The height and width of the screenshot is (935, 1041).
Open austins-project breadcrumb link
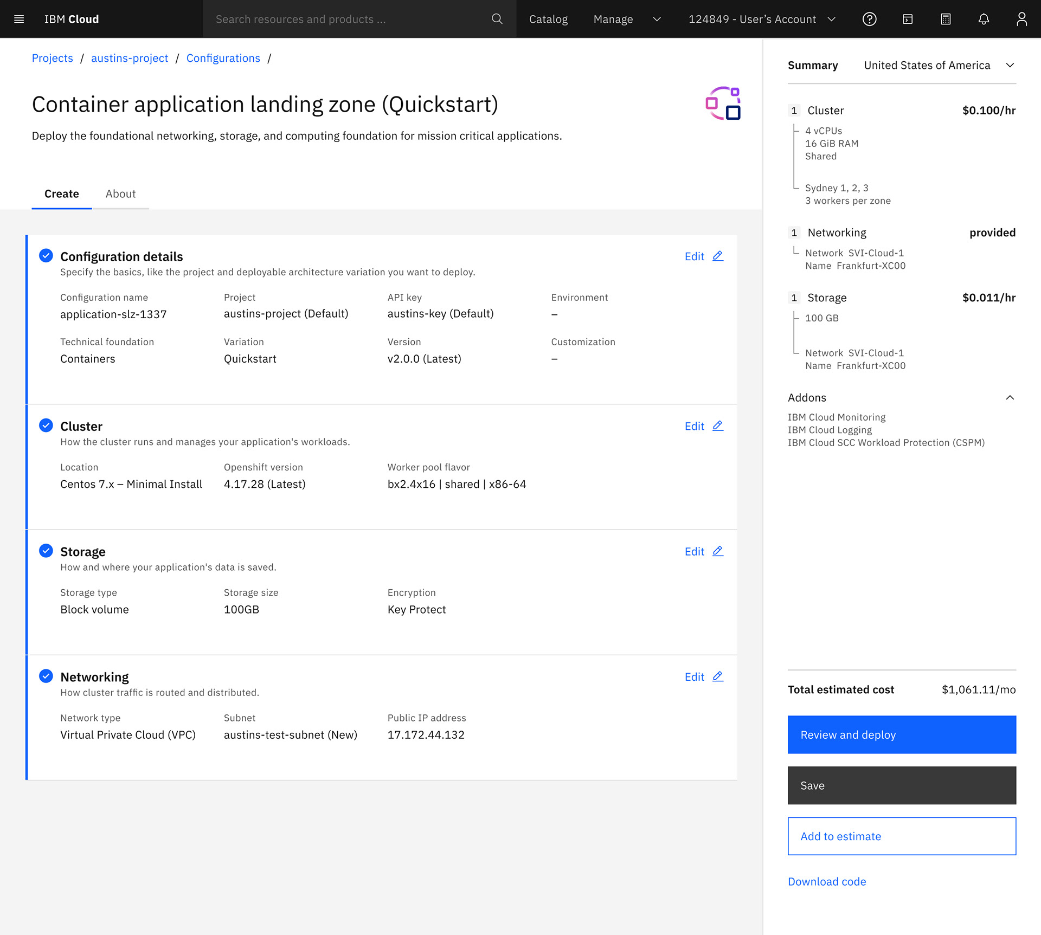[130, 58]
